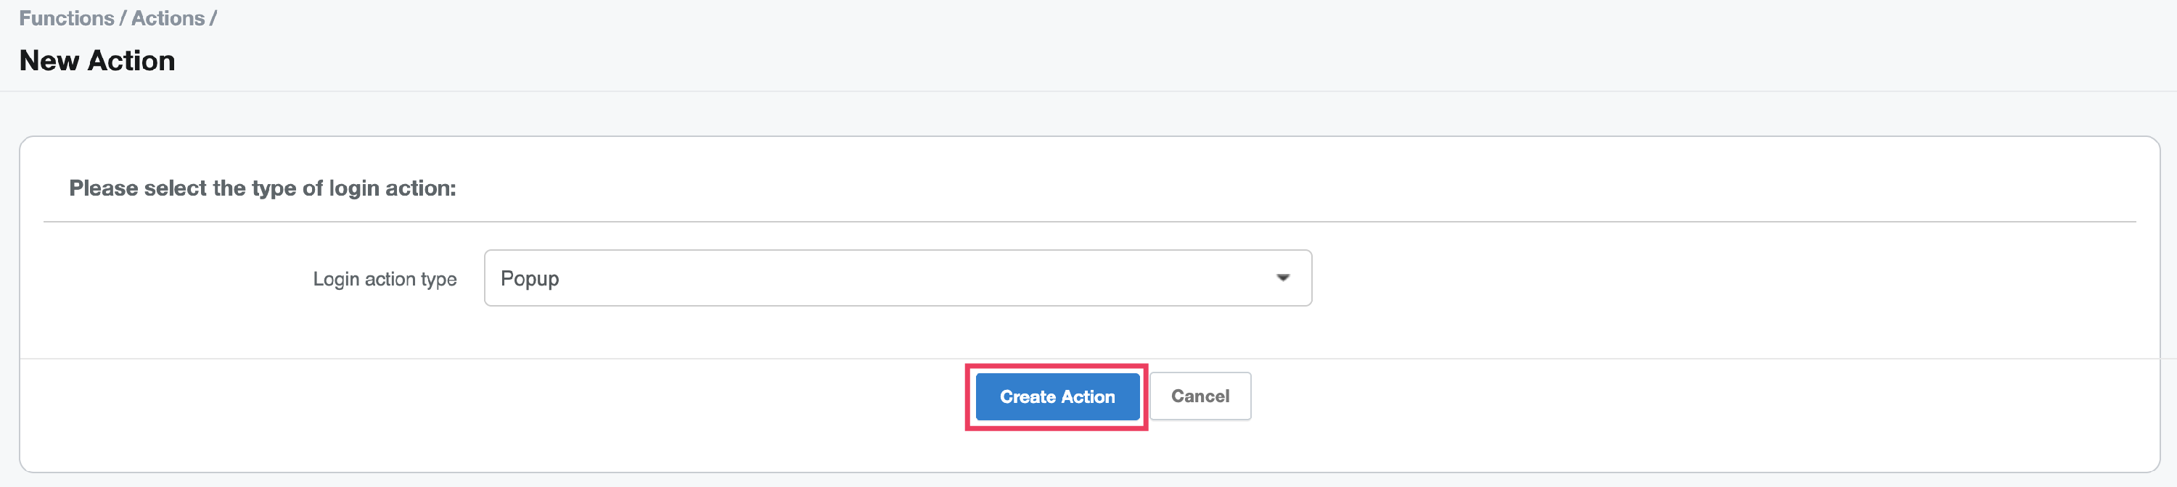Screen dimensions: 2177x487
Task: Click the white Cancel button
Action: pyautogui.click(x=1200, y=396)
